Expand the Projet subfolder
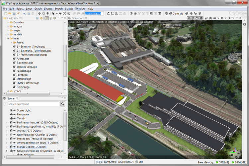 tap(11, 43)
